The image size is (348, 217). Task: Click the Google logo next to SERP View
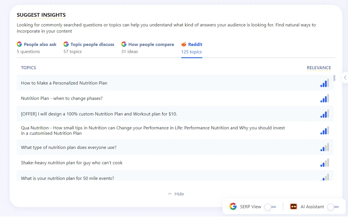[x=233, y=207]
